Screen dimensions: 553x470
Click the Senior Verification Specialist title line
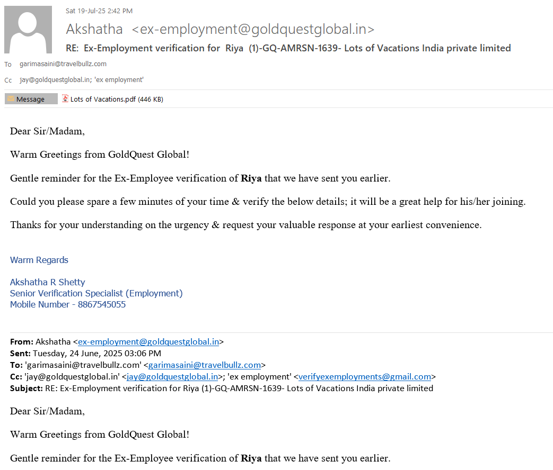pos(96,293)
